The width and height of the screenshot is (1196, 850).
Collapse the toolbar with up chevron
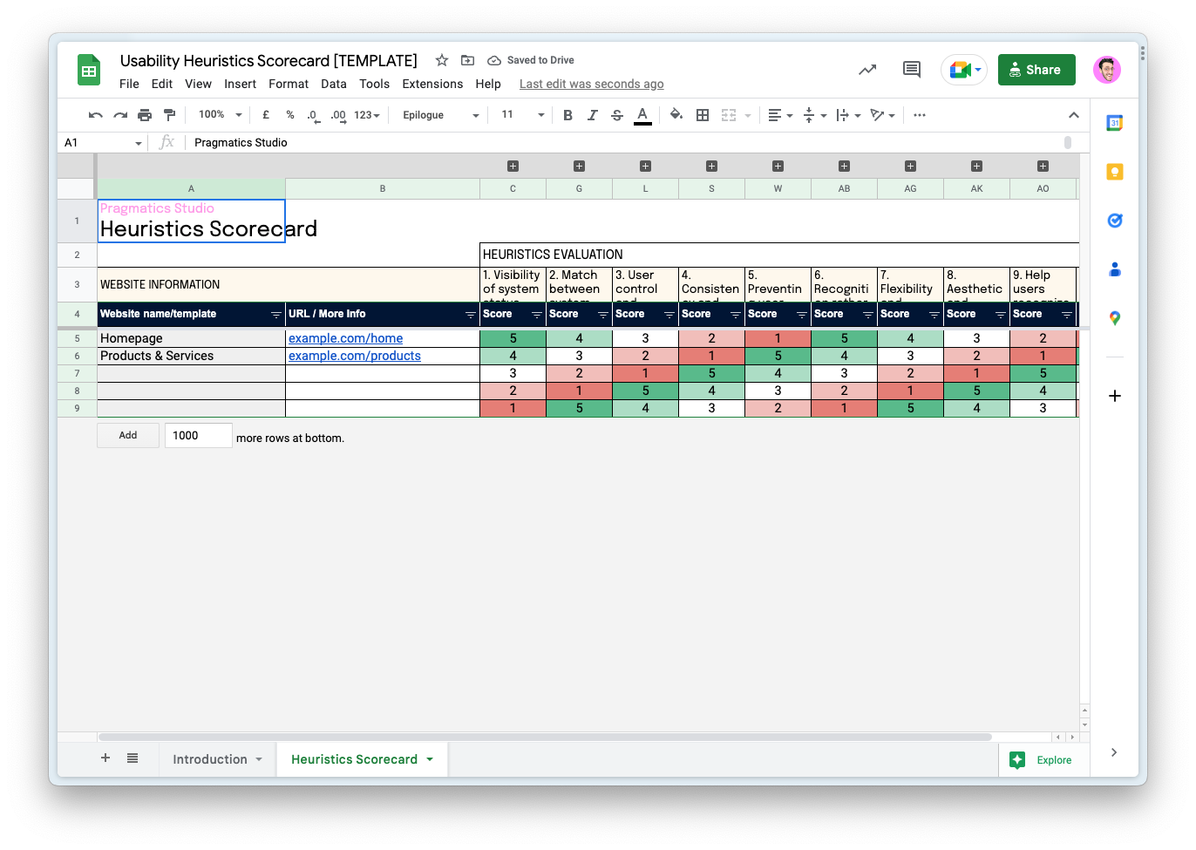[1074, 115]
